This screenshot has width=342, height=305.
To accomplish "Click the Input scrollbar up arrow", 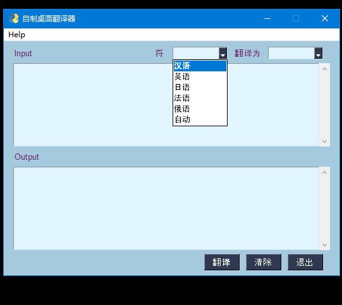I will (324, 69).
